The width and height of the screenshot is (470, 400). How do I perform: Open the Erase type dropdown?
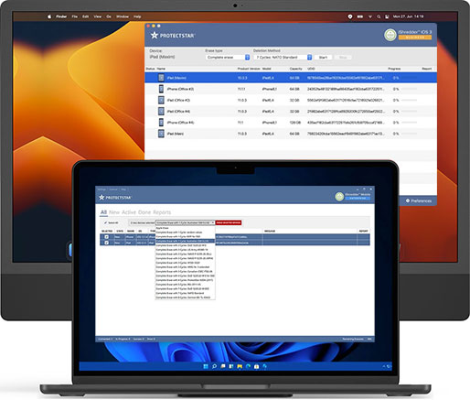(x=228, y=58)
